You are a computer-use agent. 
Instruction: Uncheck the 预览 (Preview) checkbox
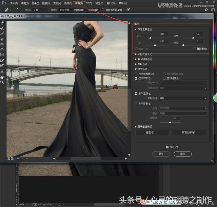(x=167, y=147)
